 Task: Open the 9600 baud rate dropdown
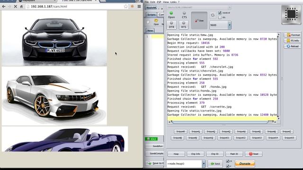[x=229, y=25]
